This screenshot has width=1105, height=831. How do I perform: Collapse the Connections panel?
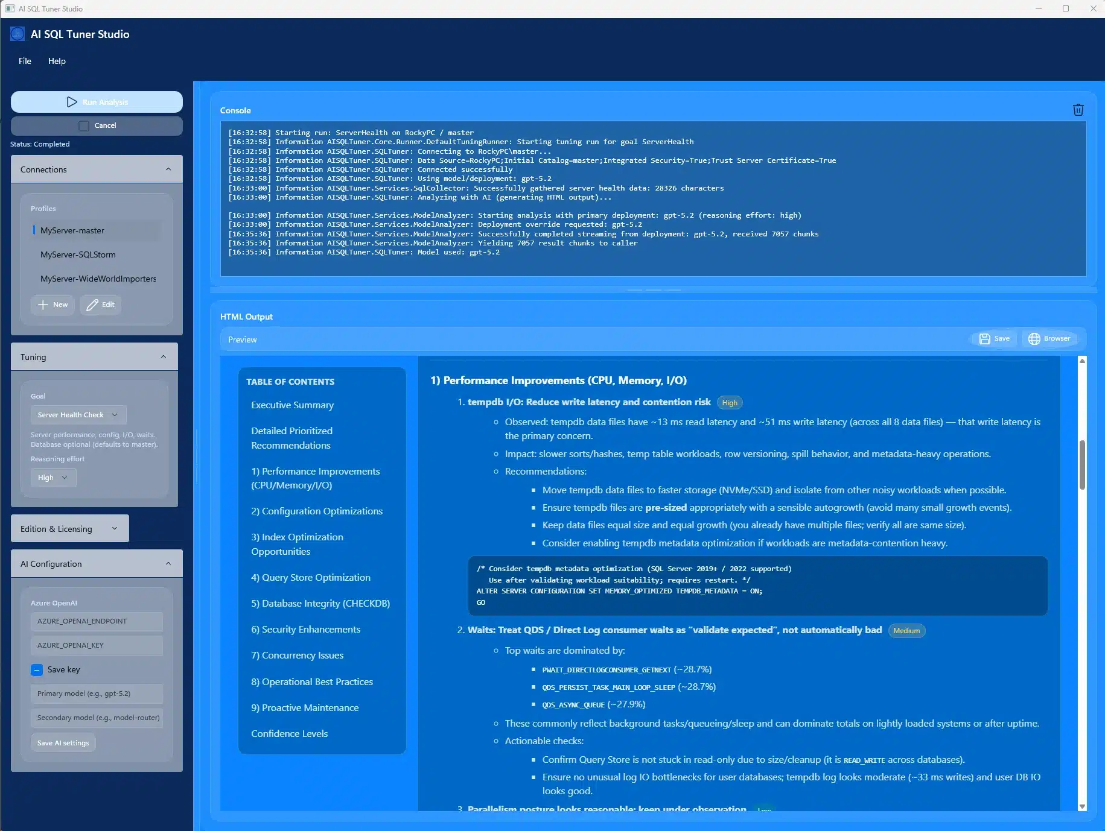(168, 169)
